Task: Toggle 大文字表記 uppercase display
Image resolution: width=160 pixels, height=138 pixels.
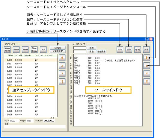Action: (58, 51)
